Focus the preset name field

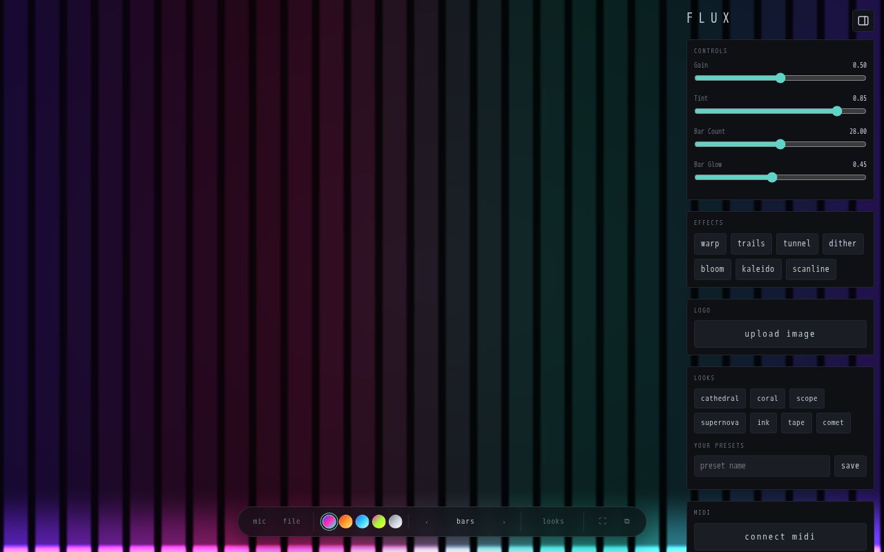(762, 466)
